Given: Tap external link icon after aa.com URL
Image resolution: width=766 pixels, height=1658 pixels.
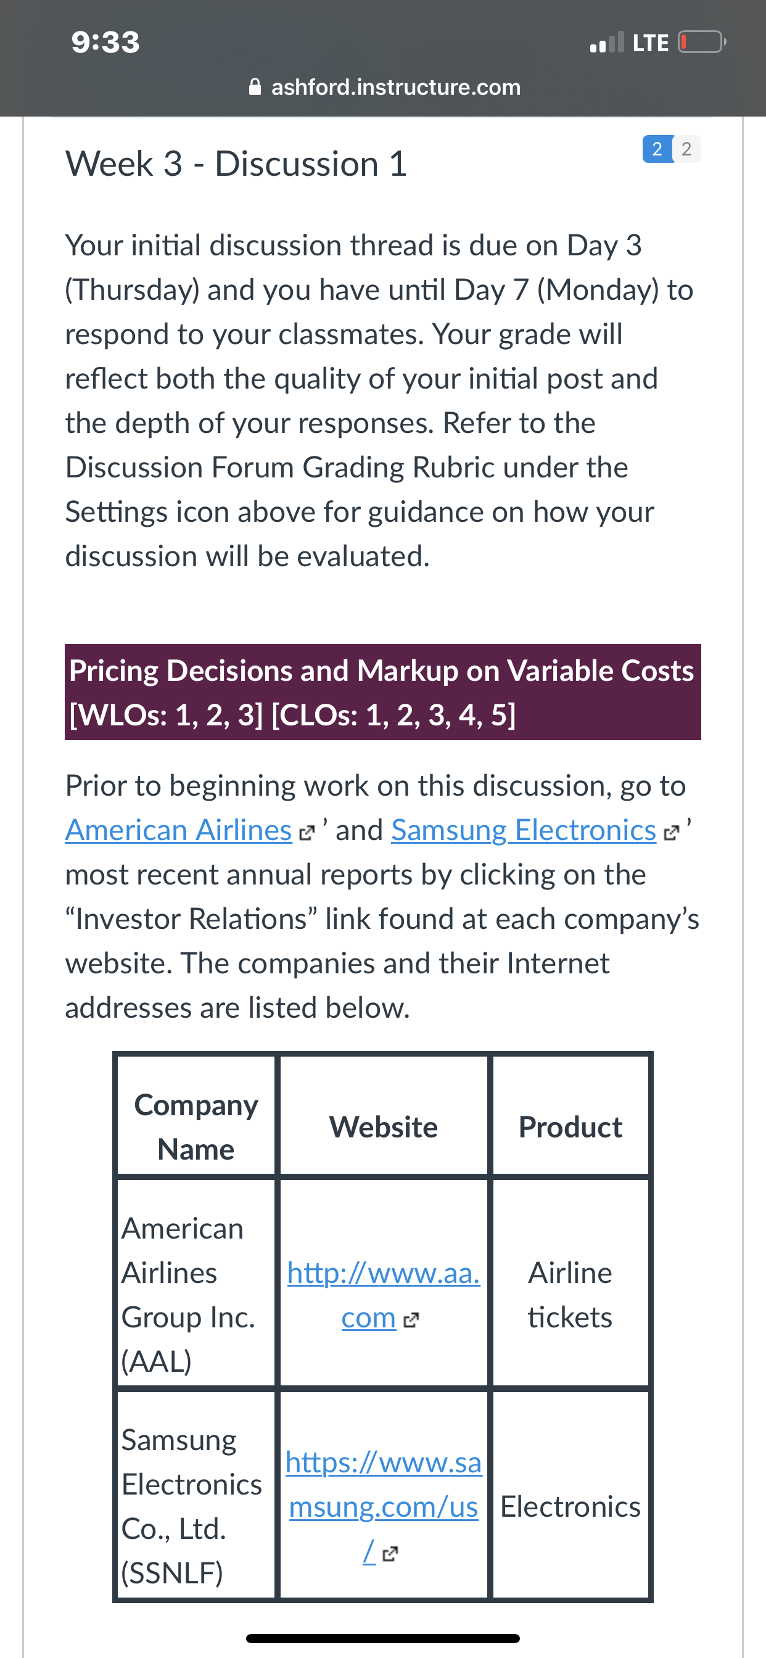Looking at the screenshot, I should pos(411,1321).
